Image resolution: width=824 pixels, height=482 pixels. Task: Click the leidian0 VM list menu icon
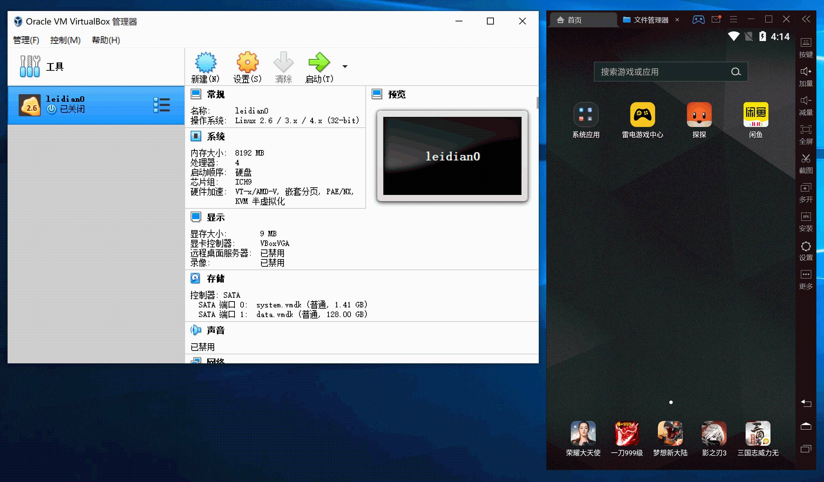(x=162, y=105)
